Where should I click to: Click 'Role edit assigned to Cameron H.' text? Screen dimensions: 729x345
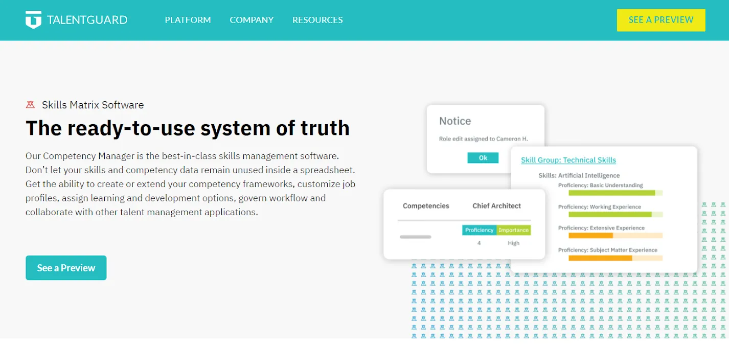pos(483,139)
